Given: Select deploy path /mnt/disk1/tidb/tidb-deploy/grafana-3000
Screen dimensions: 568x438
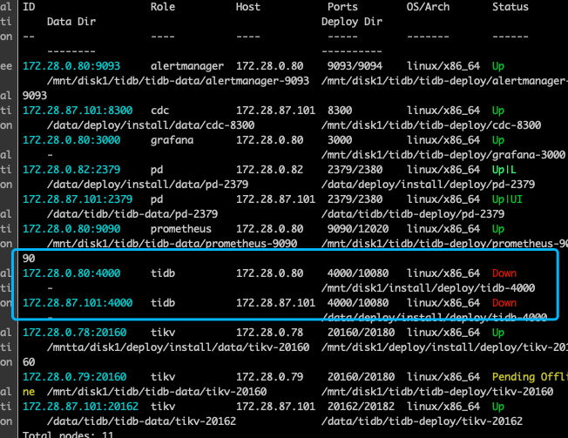Looking at the screenshot, I should tap(443, 155).
